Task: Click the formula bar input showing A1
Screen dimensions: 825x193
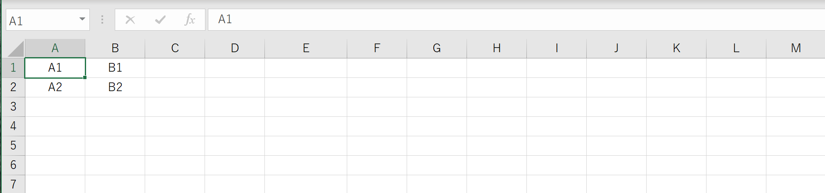Action: (516, 19)
